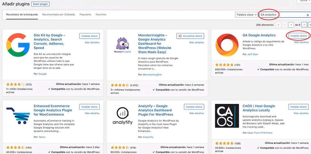Open Más detalles for Enhanced Ecommerce plugin
This screenshot has width=311, height=154.
(92, 113)
